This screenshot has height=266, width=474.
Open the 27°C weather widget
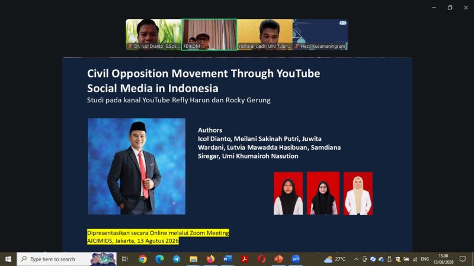point(335,259)
